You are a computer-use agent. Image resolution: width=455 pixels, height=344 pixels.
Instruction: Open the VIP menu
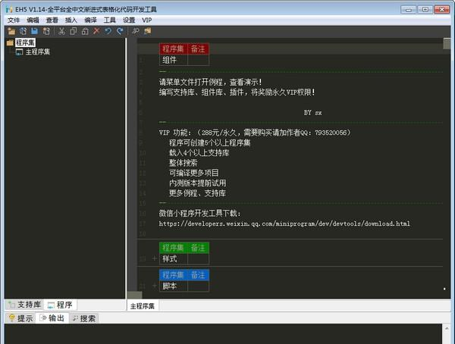tap(147, 20)
